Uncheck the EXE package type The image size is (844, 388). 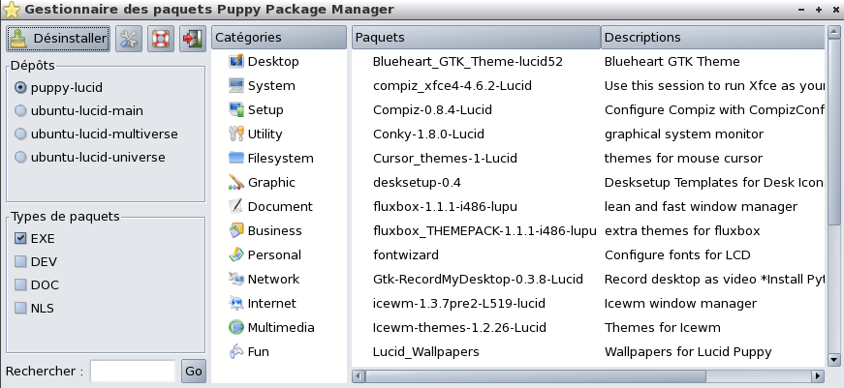click(20, 238)
